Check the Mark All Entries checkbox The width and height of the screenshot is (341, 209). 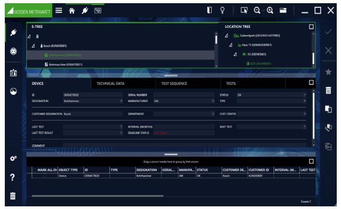click(34, 170)
